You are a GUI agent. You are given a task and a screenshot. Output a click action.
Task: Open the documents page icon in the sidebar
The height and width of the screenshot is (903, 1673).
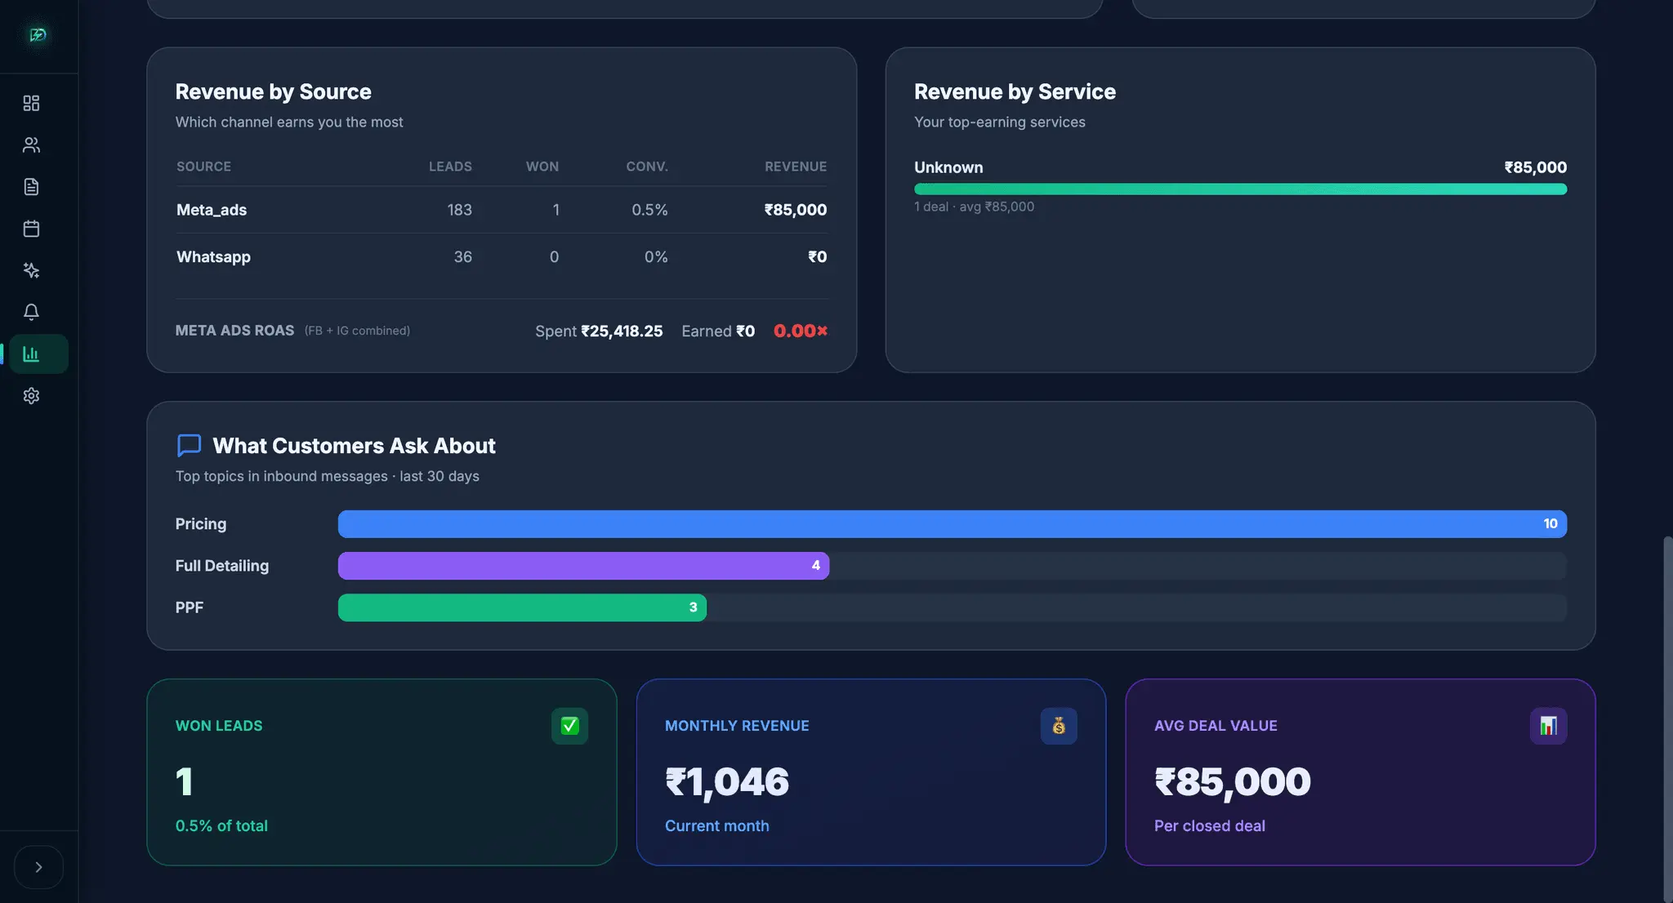(31, 187)
